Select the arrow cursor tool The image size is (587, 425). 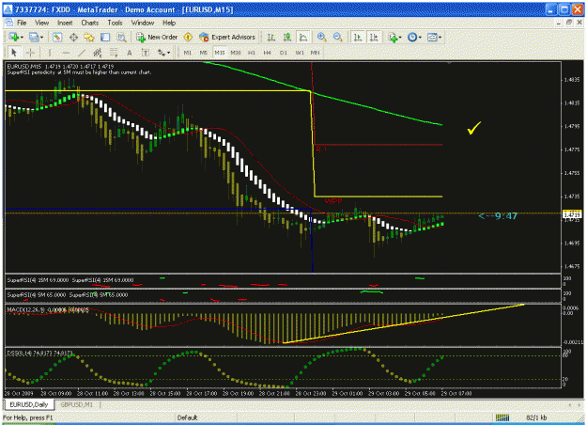[14, 53]
